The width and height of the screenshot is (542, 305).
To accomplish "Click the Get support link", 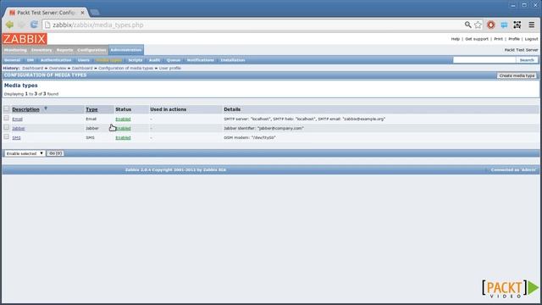I will [x=477, y=39].
